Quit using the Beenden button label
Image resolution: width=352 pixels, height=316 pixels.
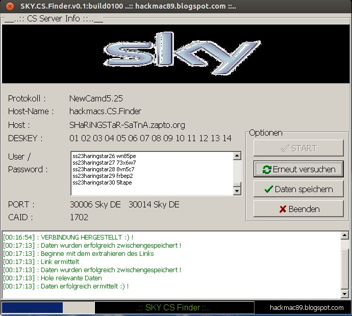point(304,209)
